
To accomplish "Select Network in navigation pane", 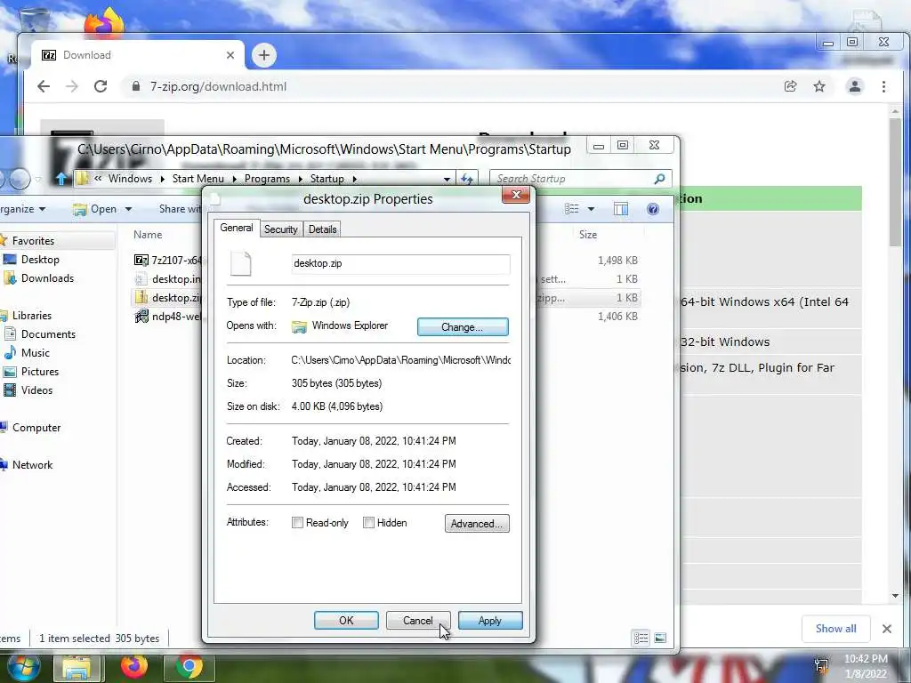I will 32,464.
